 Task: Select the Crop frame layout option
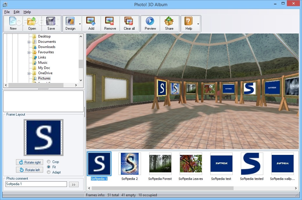point(49,162)
